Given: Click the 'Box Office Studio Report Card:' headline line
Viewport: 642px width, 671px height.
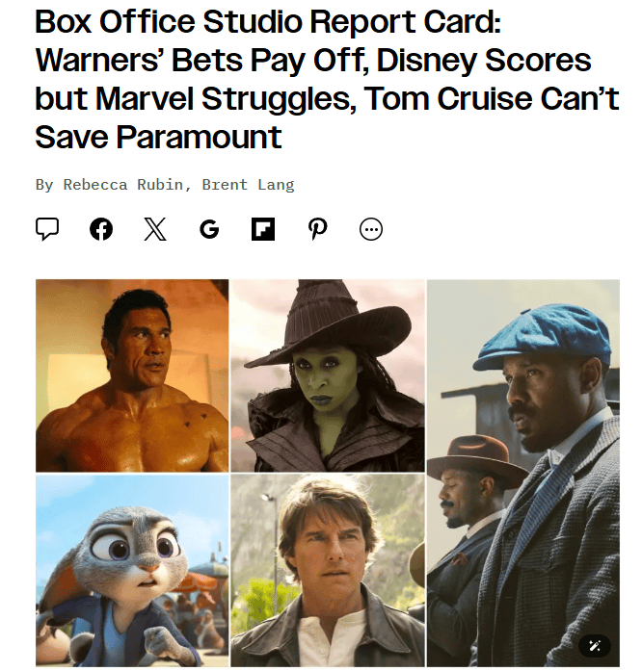Looking at the screenshot, I should [268, 21].
